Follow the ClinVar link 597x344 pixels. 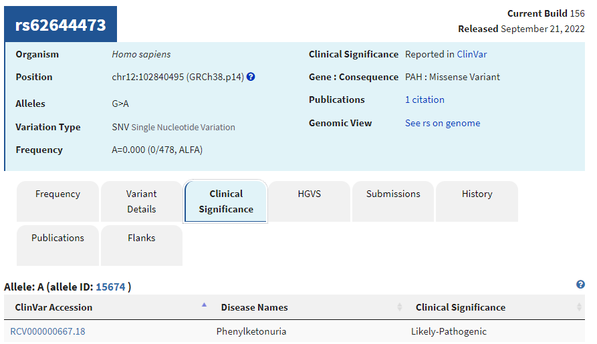[x=472, y=54]
